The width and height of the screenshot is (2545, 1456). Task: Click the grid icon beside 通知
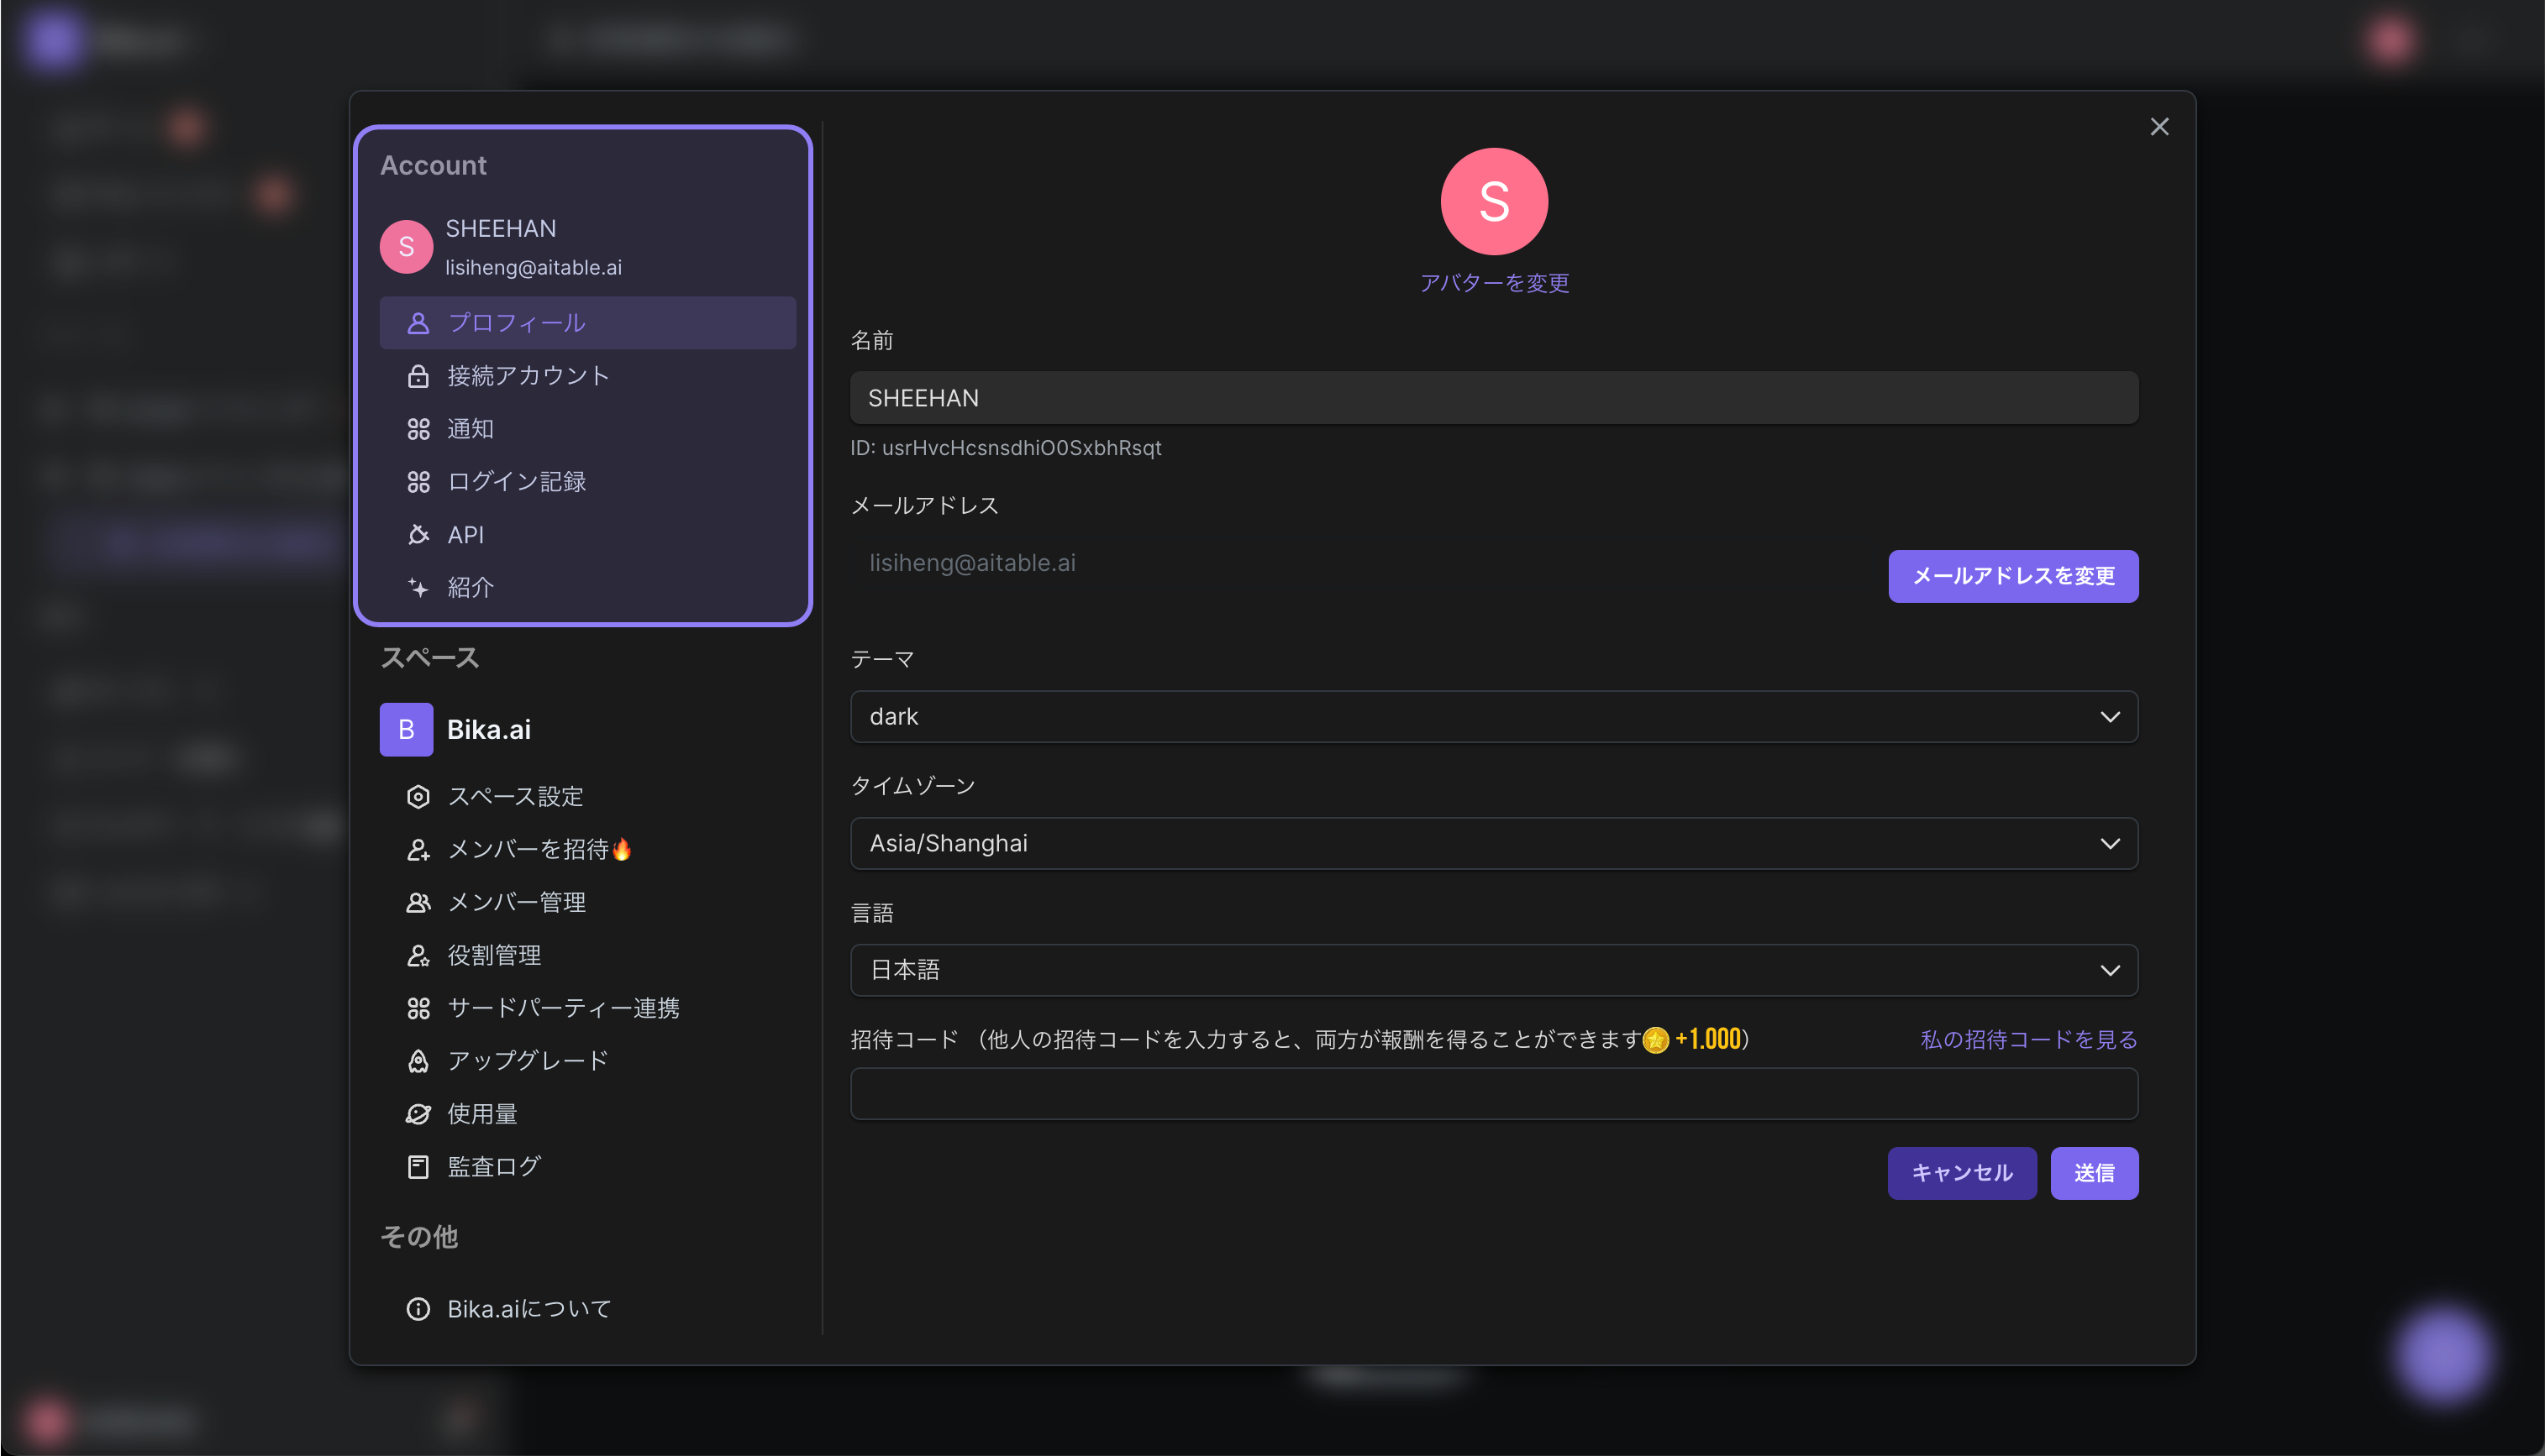tap(418, 429)
